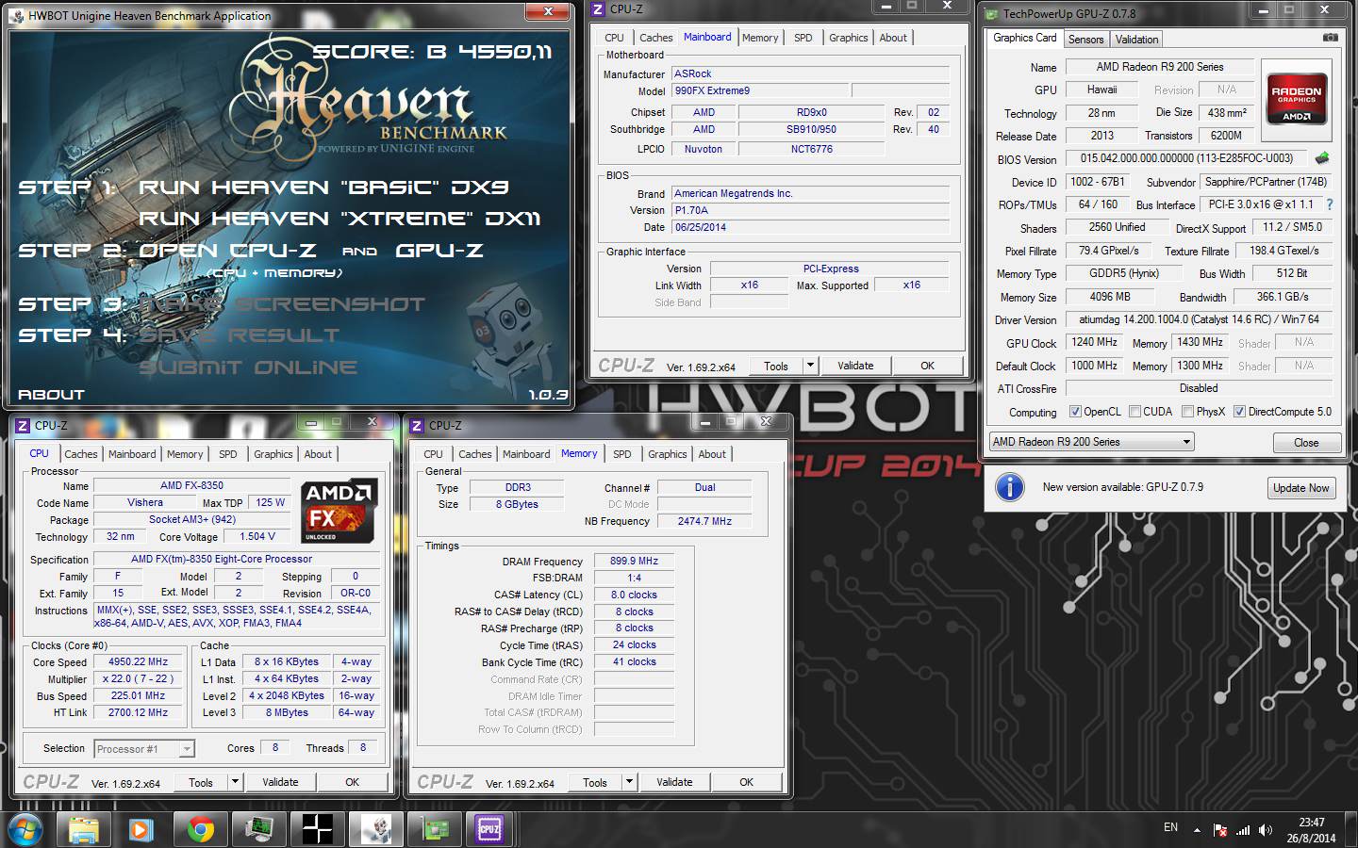Open the SPD tab in the Mainboard window
This screenshot has width=1358, height=848.
pyautogui.click(x=803, y=38)
